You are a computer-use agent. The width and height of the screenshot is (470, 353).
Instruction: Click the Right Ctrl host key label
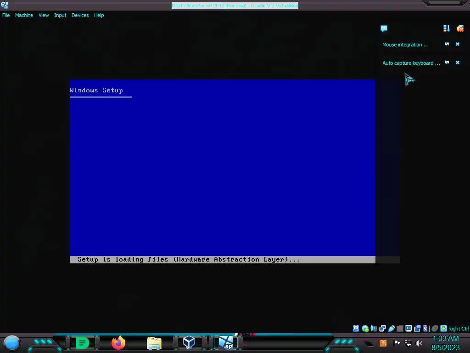459,329
